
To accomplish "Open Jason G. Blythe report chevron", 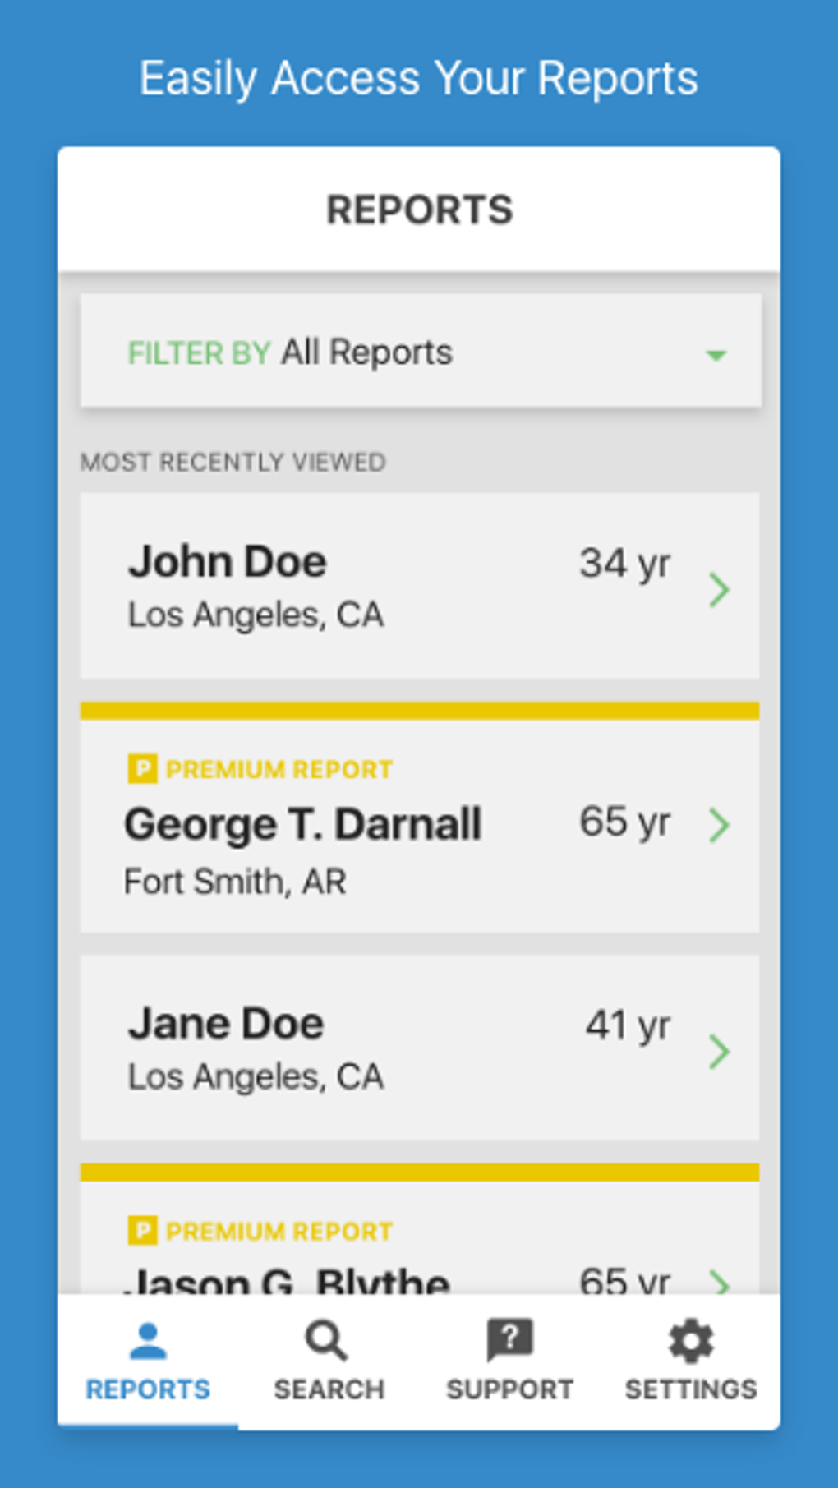I will click(719, 1282).
